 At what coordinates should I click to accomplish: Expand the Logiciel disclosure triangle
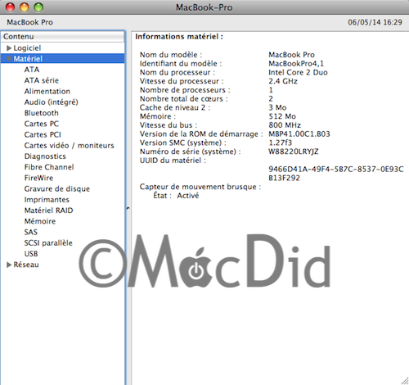[x=9, y=48]
